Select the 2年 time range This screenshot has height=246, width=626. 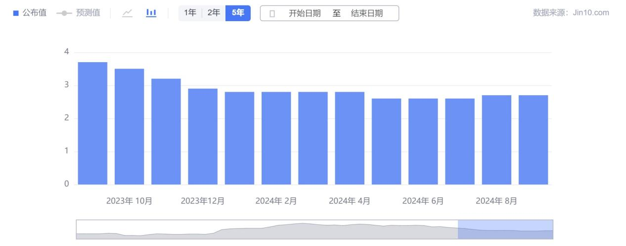214,13
